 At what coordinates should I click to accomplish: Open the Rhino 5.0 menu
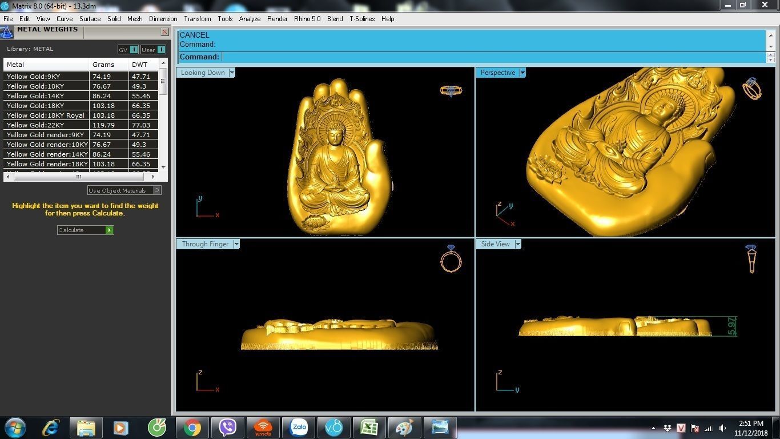tap(307, 19)
